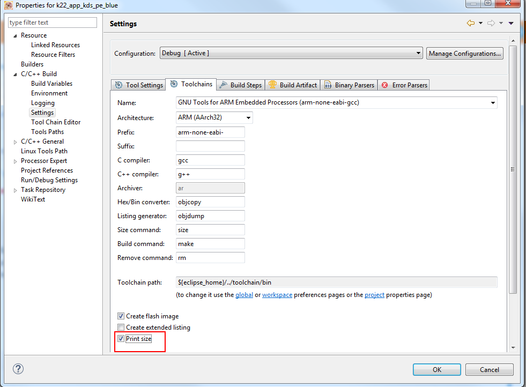
Task: Click the vertical scrollbar thumb
Action: coord(513,169)
